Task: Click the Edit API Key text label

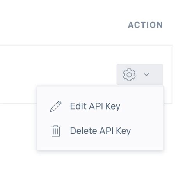Action: 95,106
